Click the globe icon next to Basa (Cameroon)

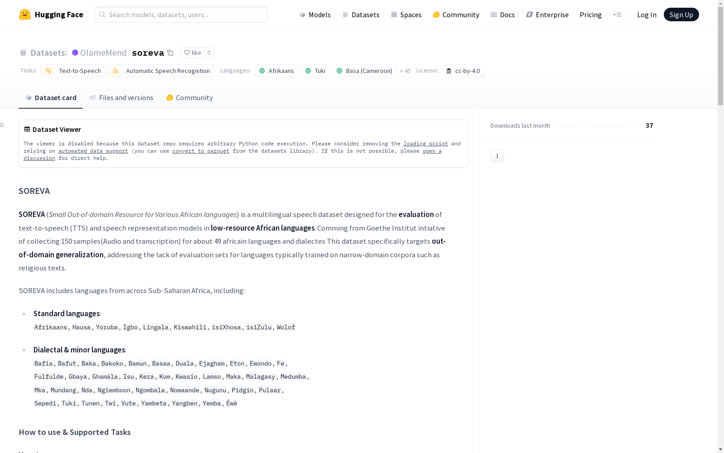pos(339,71)
